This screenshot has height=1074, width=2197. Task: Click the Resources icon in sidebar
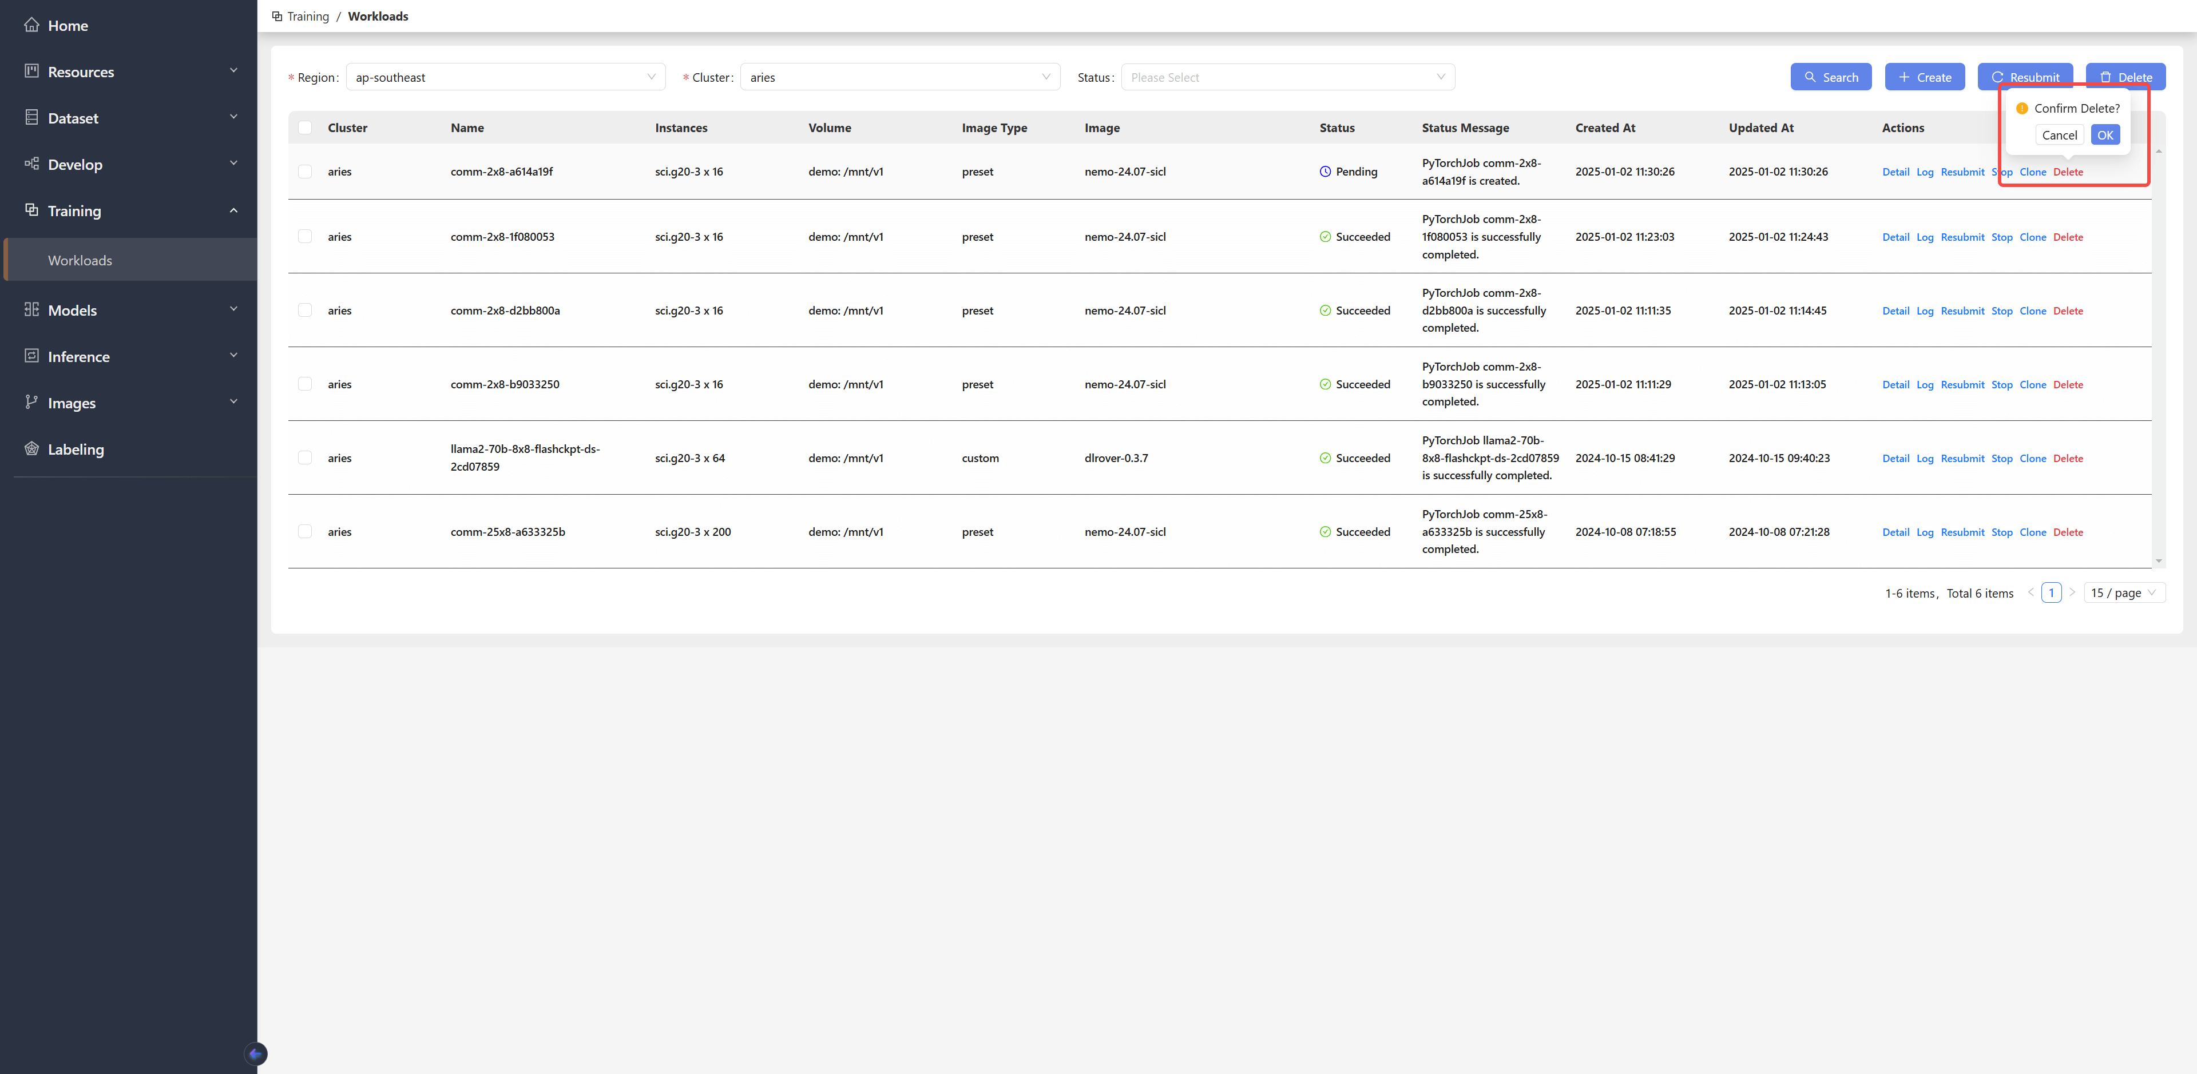coord(31,71)
